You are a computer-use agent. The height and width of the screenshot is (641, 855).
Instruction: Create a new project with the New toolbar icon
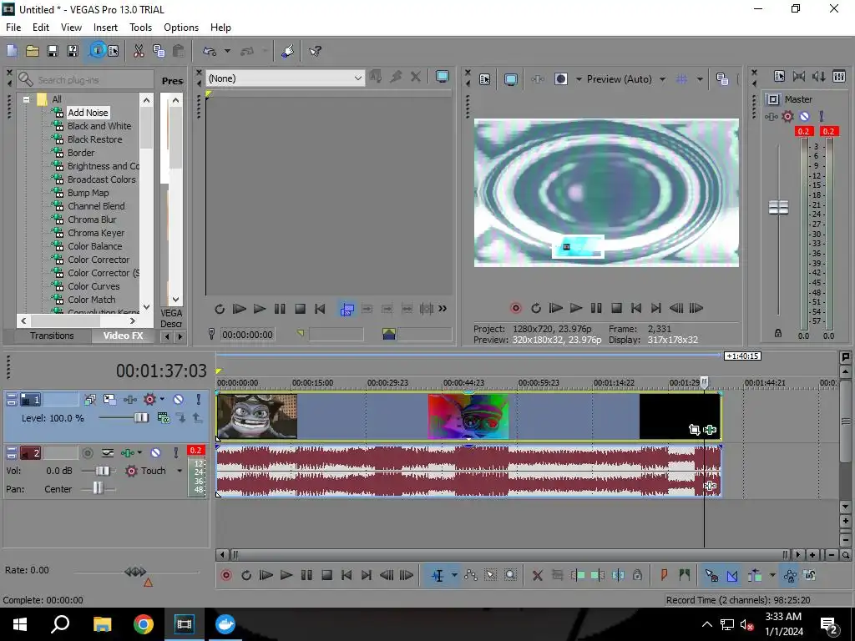point(12,51)
